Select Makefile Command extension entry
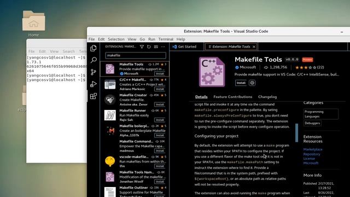This screenshot has width=350, height=197. coord(135,146)
